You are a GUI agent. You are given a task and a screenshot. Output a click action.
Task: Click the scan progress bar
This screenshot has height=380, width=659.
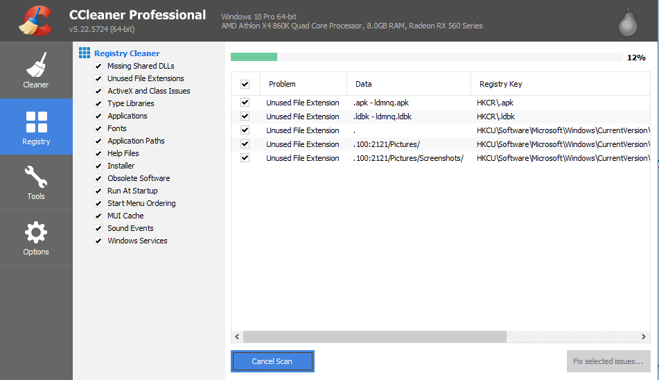click(427, 57)
